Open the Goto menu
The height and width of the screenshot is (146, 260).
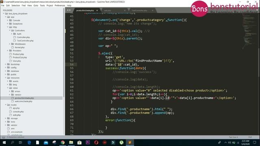(36, 5)
